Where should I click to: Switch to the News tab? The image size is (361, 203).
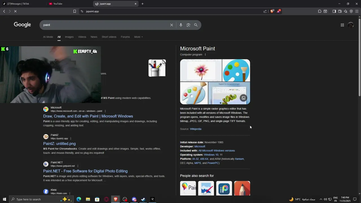[x=94, y=37]
